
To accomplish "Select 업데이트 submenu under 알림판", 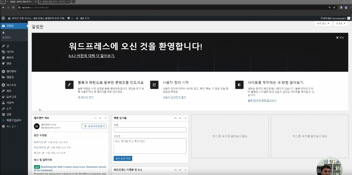I will click(7, 37).
